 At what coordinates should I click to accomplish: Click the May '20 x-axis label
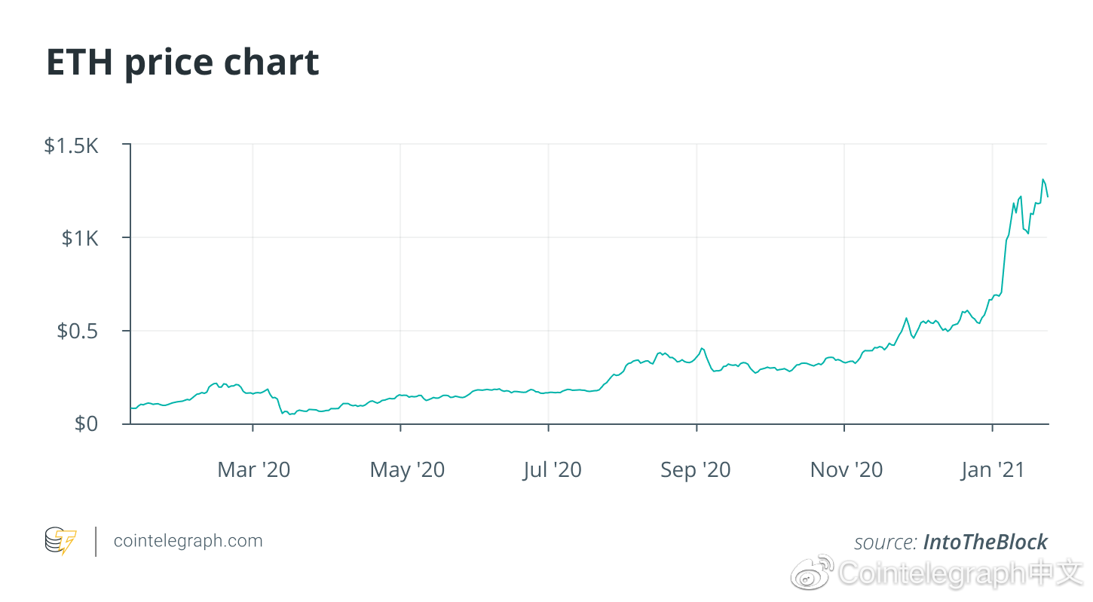point(407,470)
